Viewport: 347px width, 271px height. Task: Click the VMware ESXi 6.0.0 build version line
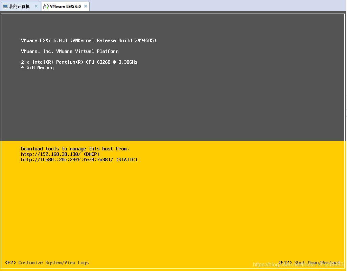point(89,40)
